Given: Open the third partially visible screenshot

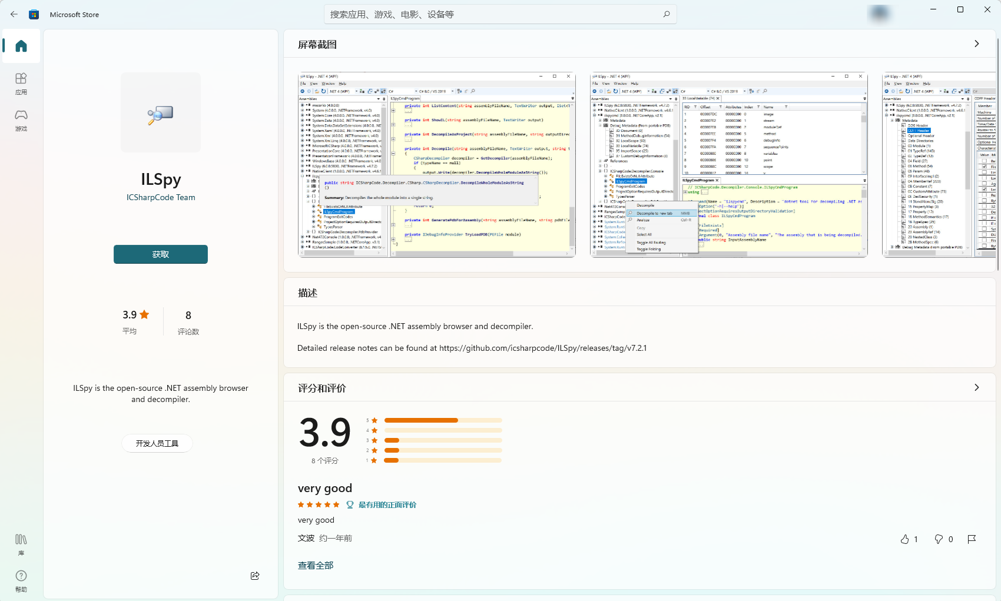Looking at the screenshot, I should (x=939, y=165).
